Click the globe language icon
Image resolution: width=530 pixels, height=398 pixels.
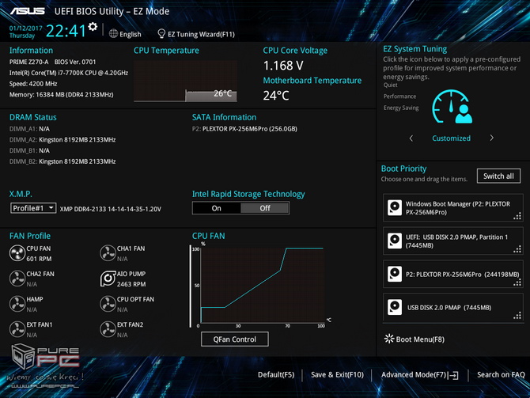click(x=113, y=34)
